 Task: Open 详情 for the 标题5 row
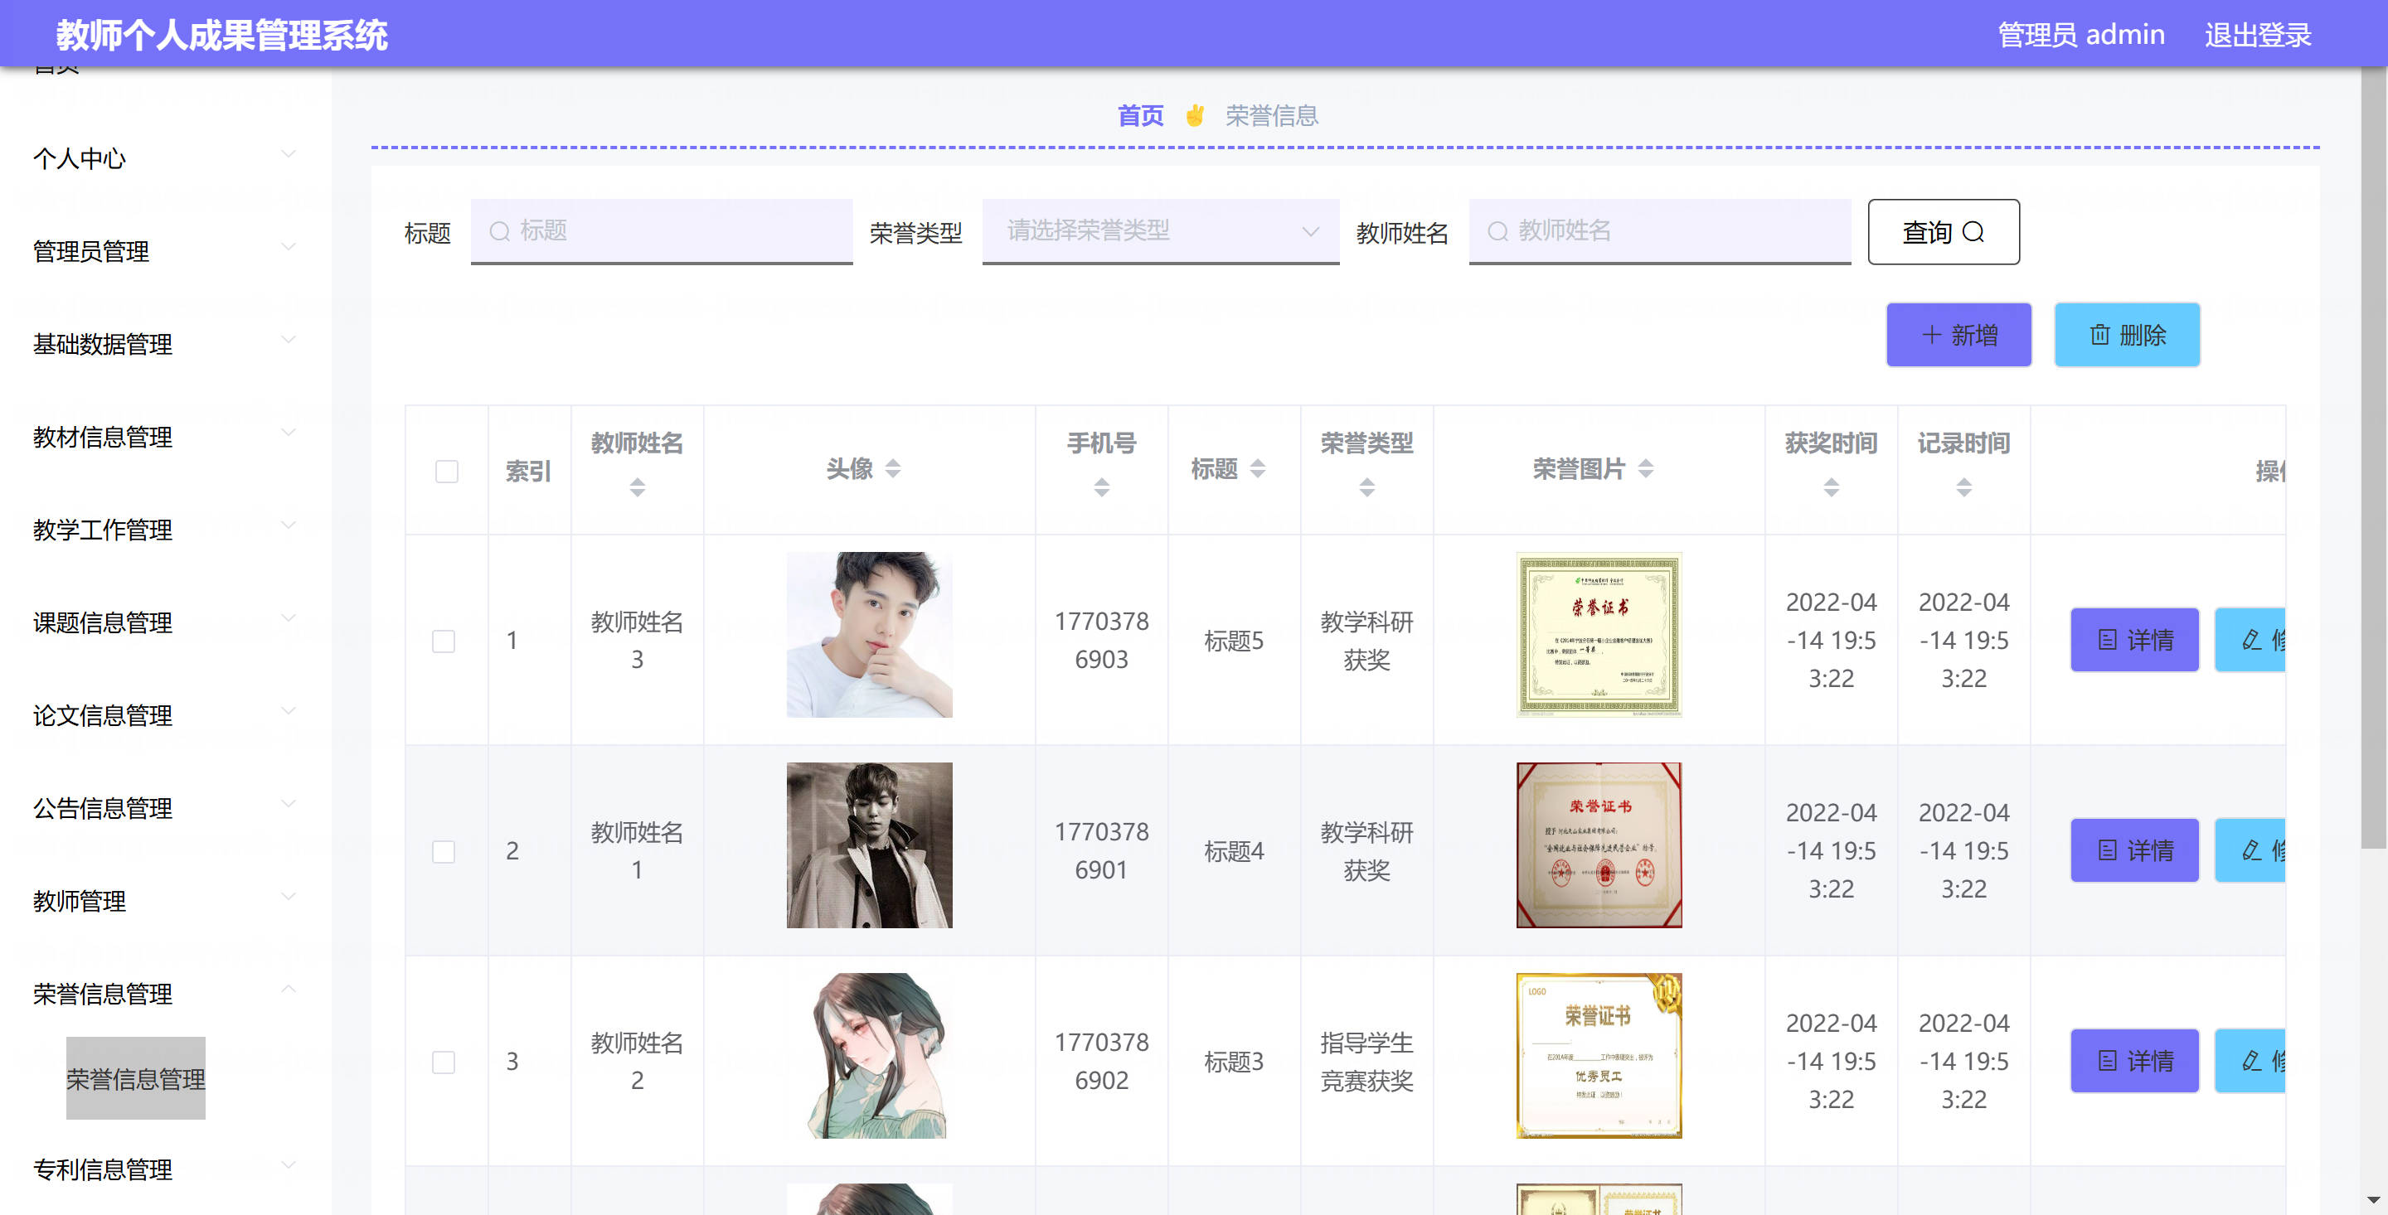tap(2134, 641)
